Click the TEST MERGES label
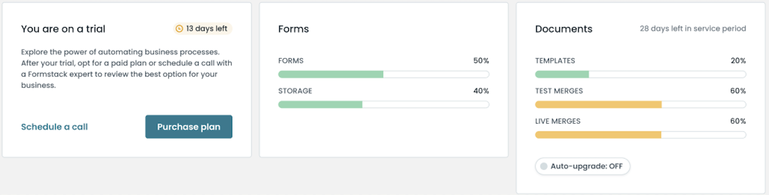The height and width of the screenshot is (195, 769). (x=559, y=91)
